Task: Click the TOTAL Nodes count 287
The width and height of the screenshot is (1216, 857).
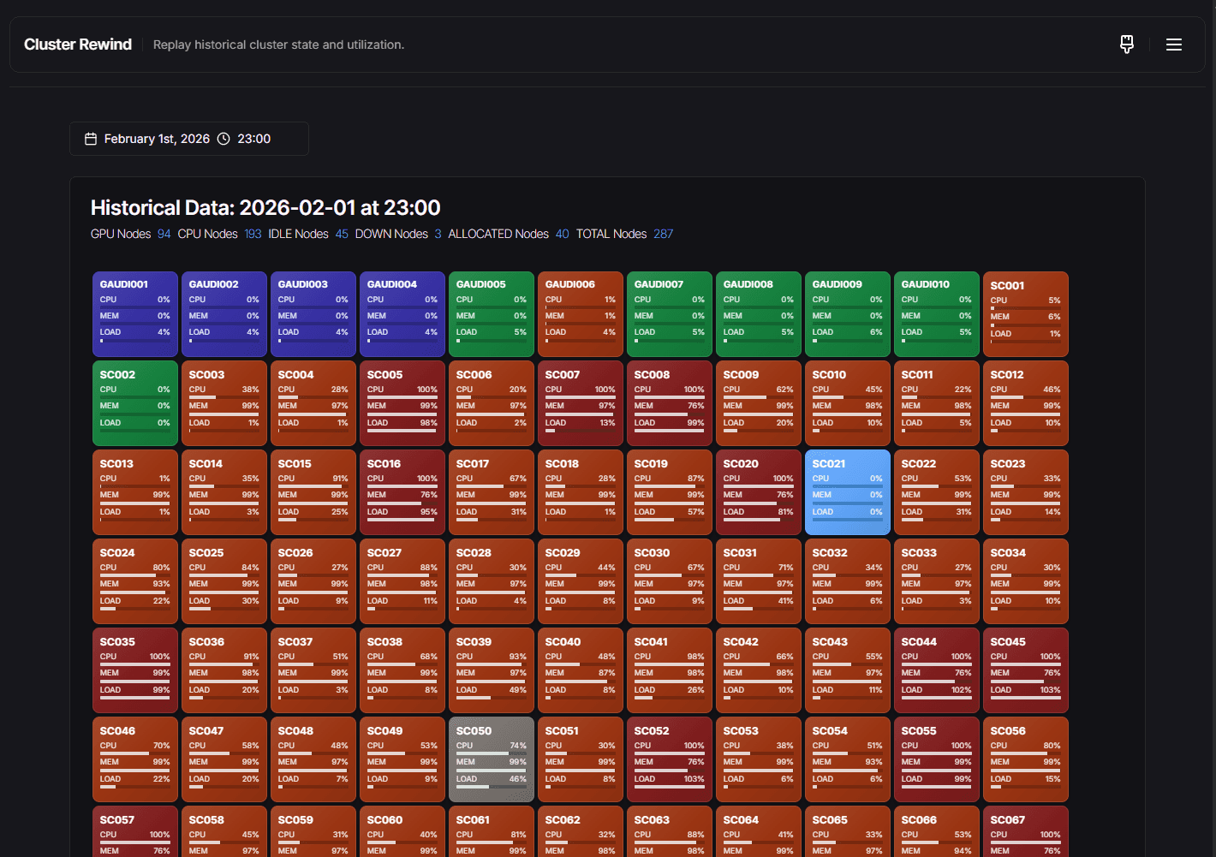Action: tap(664, 234)
